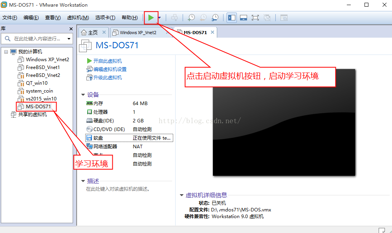392x233 pixels.
Task: Open the 文件(F) menu
Action: 10,18
